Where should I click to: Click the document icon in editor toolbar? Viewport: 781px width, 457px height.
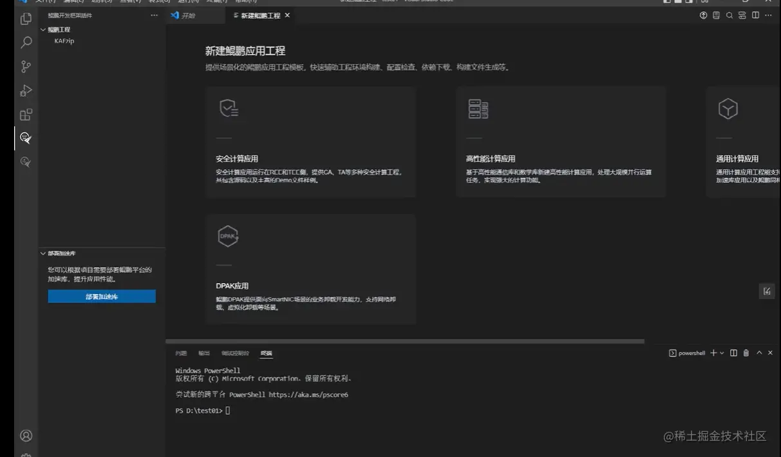pyautogui.click(x=716, y=15)
